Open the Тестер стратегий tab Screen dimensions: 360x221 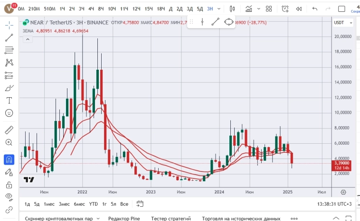click(171, 219)
